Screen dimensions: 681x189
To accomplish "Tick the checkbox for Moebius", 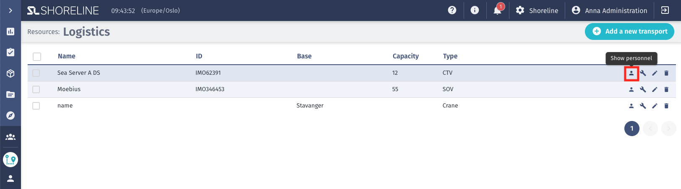I will pos(36,89).
